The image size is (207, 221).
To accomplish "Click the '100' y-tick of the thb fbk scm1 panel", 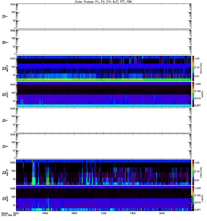I will pyautogui.click(x=13, y=93).
